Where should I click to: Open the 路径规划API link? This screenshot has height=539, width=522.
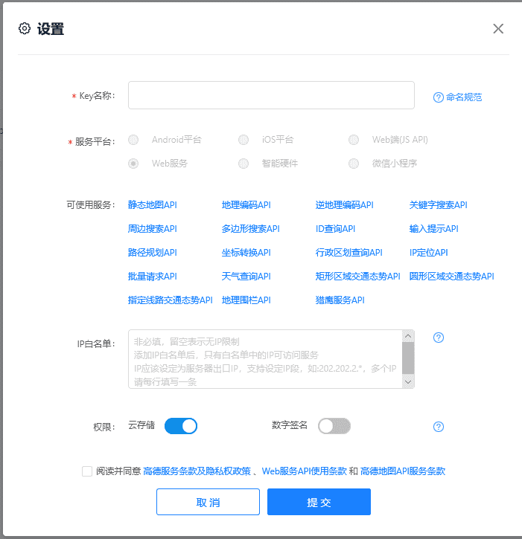click(x=152, y=253)
